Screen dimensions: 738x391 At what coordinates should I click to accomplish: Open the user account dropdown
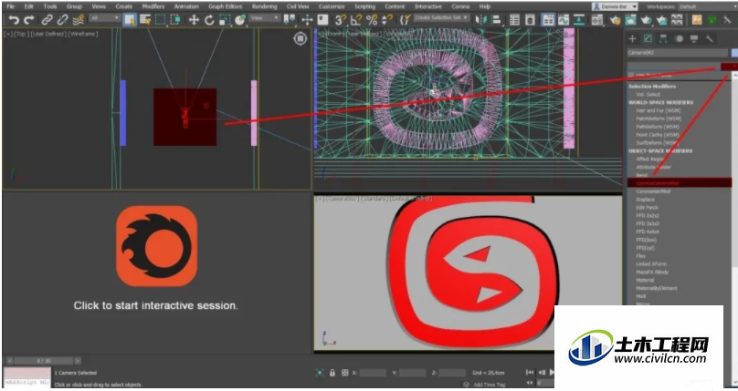click(x=615, y=6)
